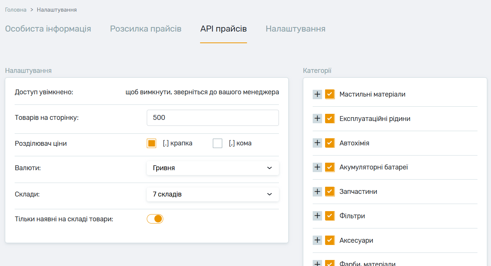The width and height of the screenshot is (491, 266).
Task: Select the [,] кома price separator
Action: (x=218, y=144)
